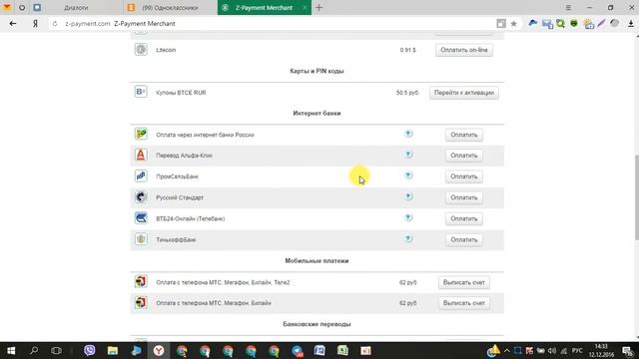Open Windows search from the taskbar
The width and height of the screenshot is (639, 359).
[34, 350]
